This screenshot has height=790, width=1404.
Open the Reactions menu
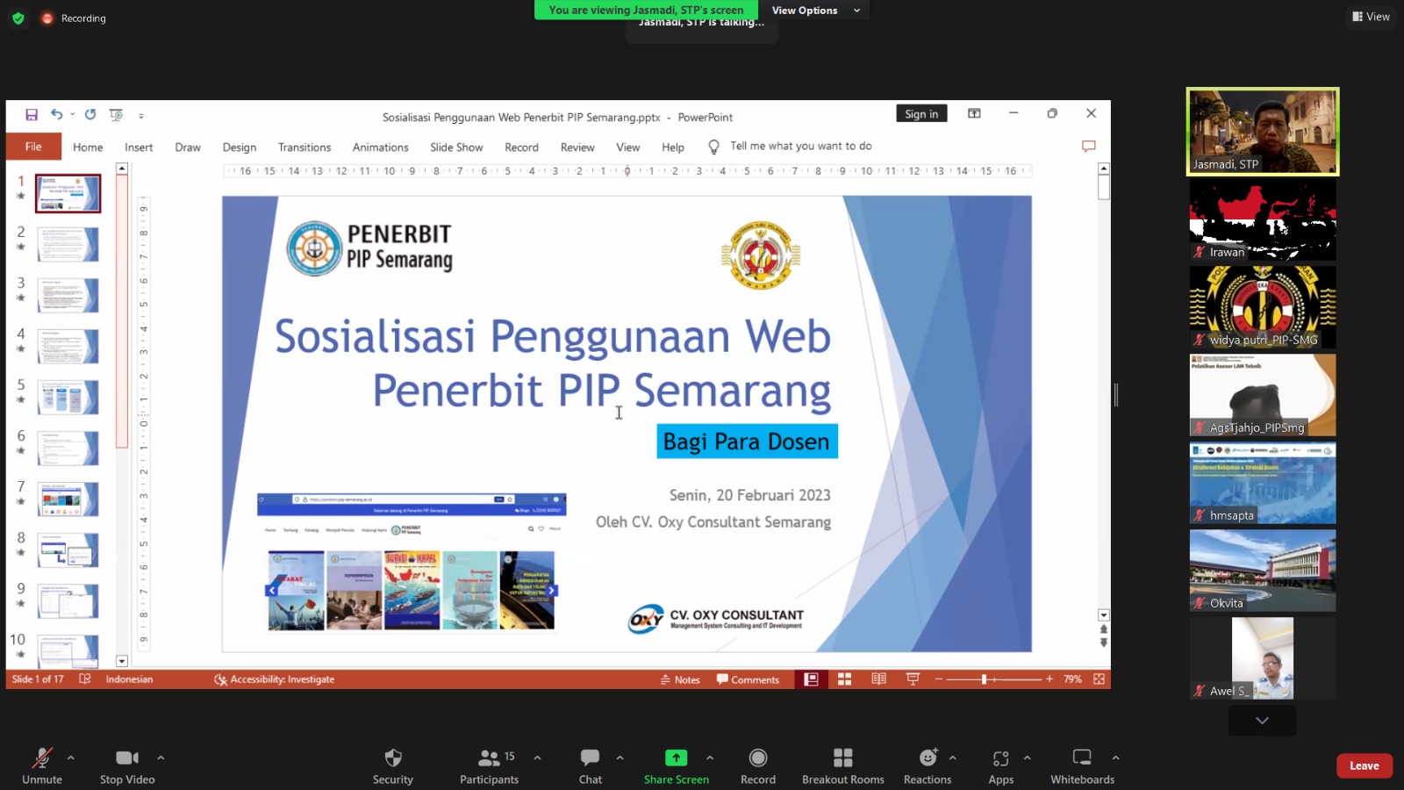928,766
